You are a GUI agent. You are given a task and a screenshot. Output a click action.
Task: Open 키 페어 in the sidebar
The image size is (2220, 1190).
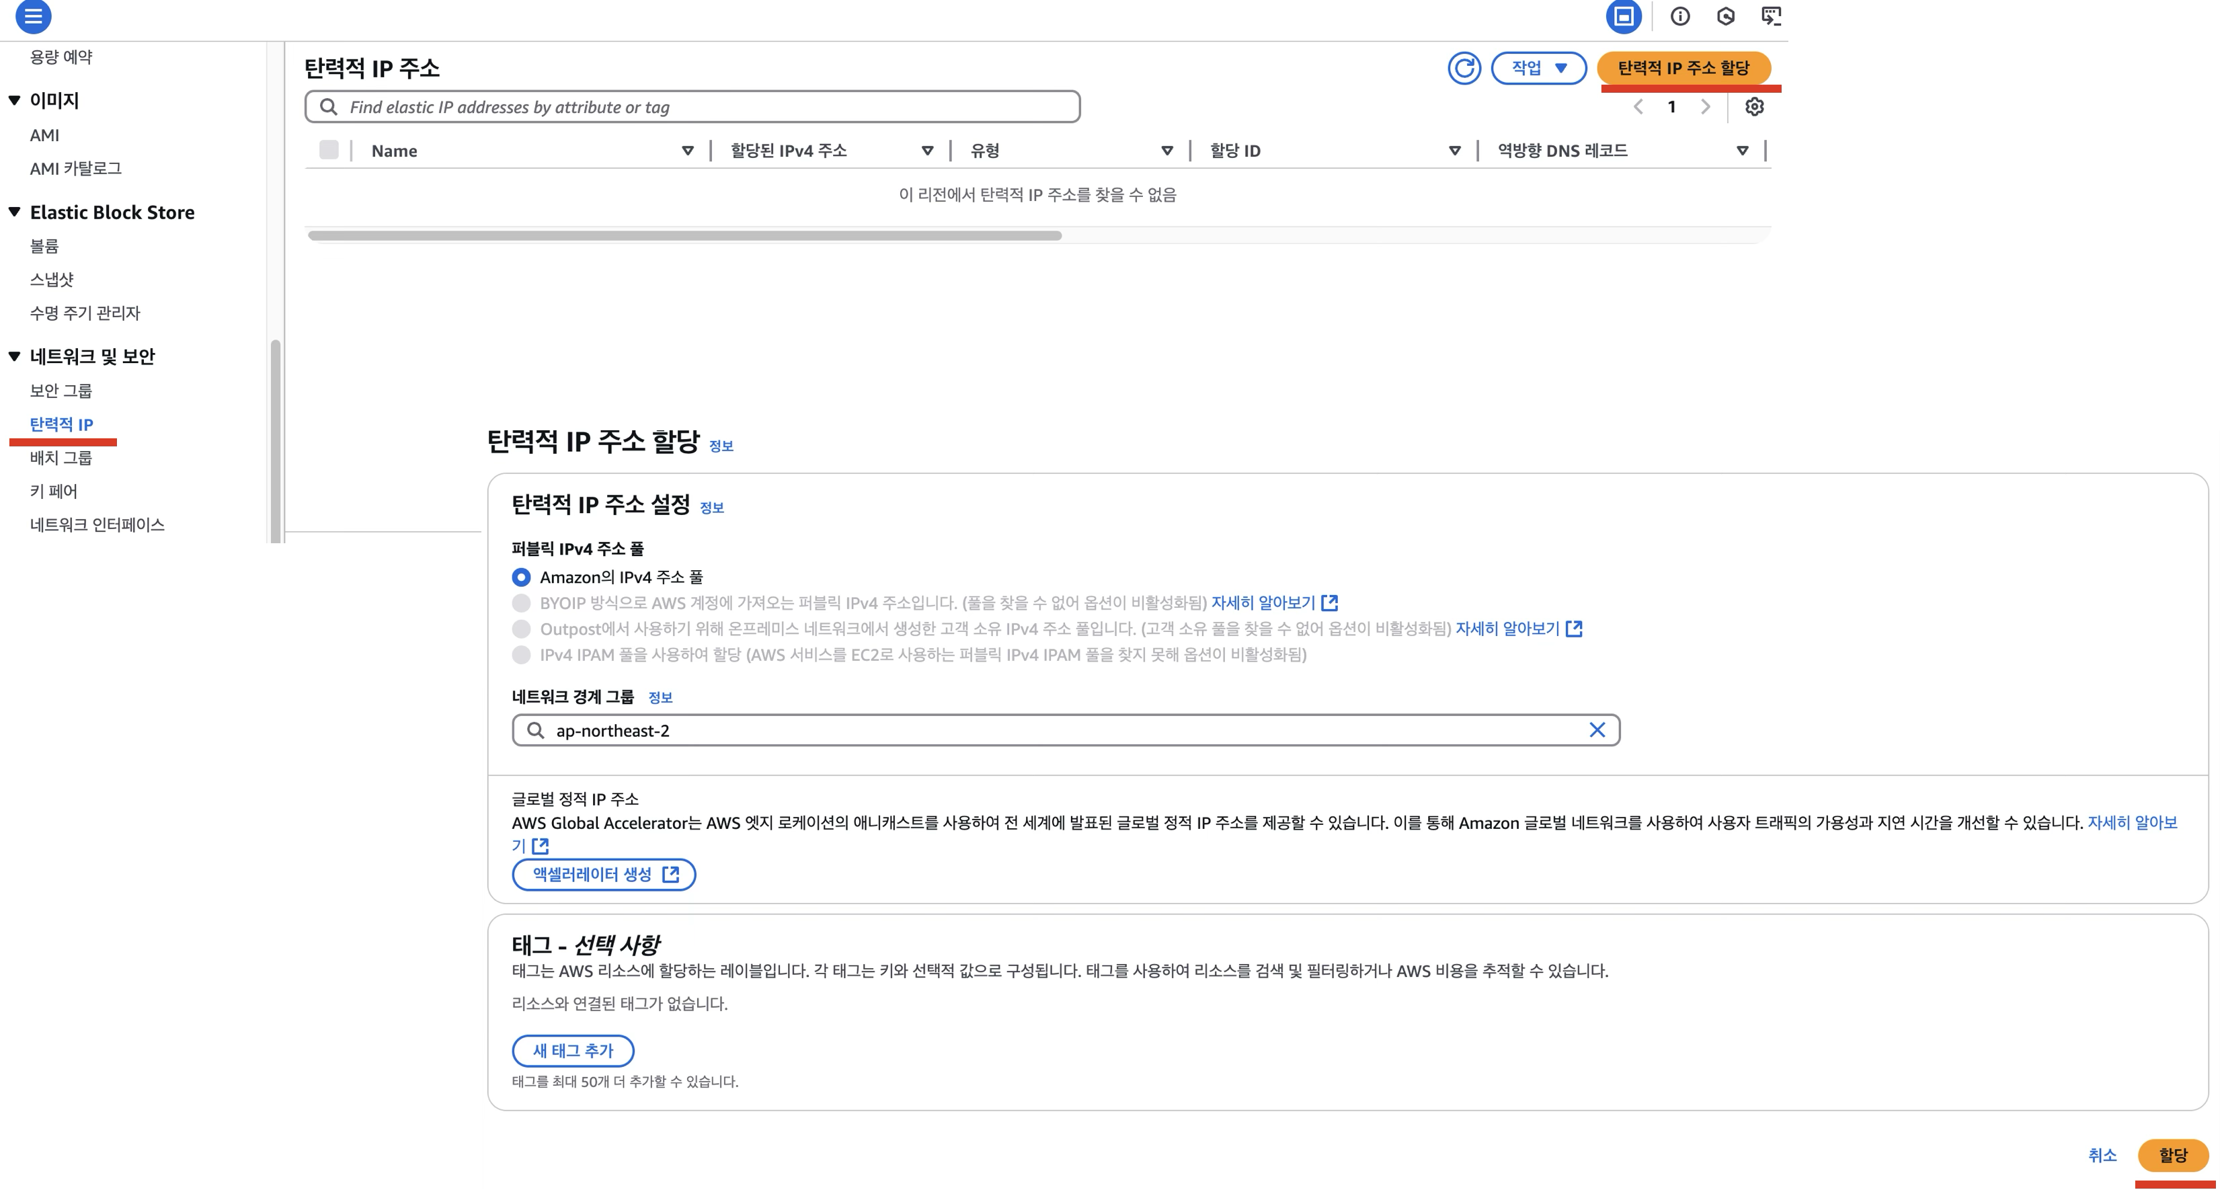(x=53, y=491)
